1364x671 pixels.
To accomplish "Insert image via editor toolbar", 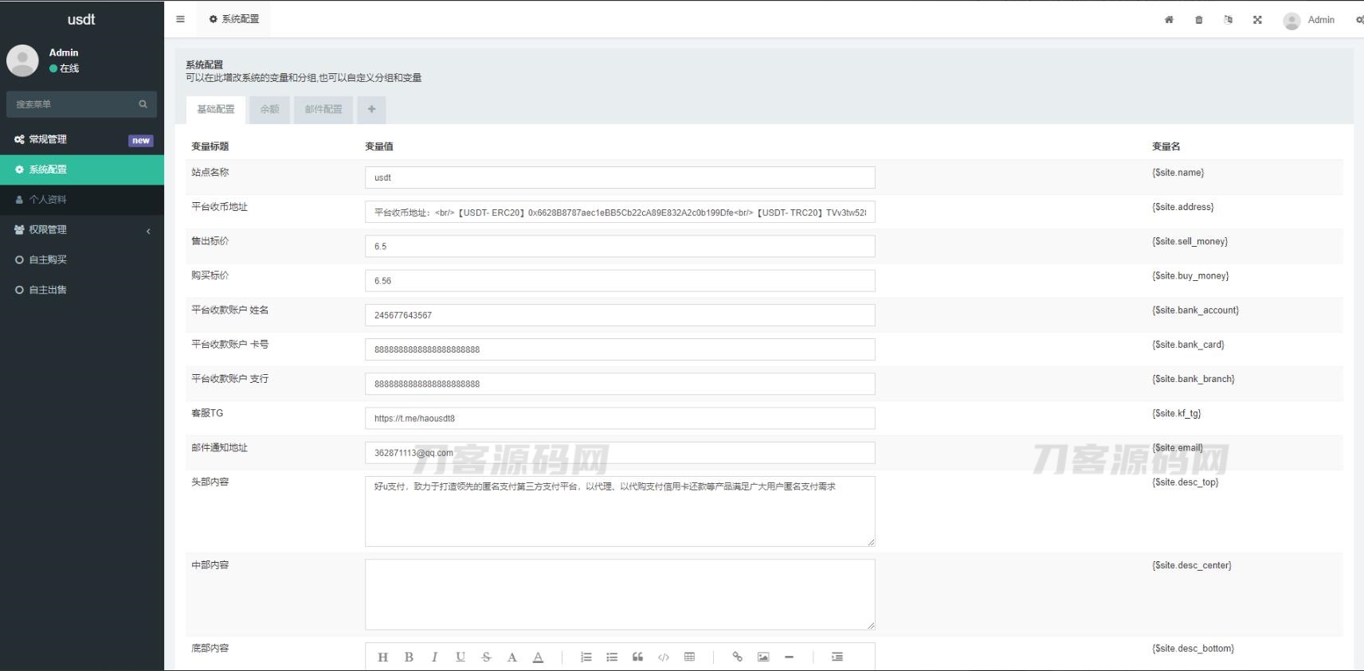I will tap(763, 657).
